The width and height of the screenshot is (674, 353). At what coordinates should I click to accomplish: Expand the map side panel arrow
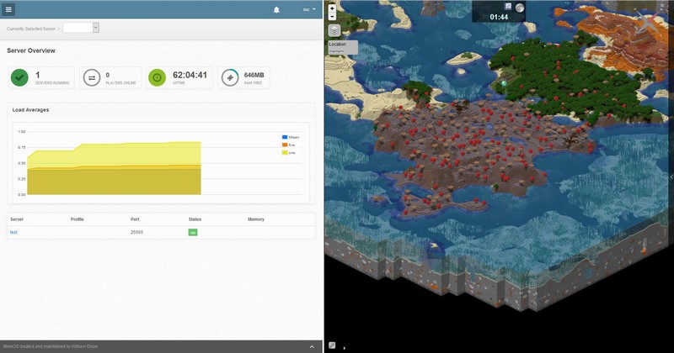671,176
